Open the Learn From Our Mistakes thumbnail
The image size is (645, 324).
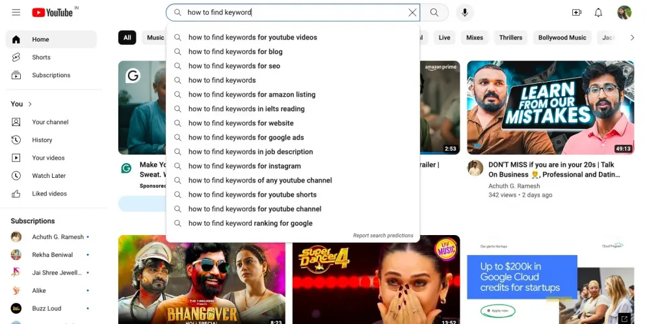pos(550,107)
